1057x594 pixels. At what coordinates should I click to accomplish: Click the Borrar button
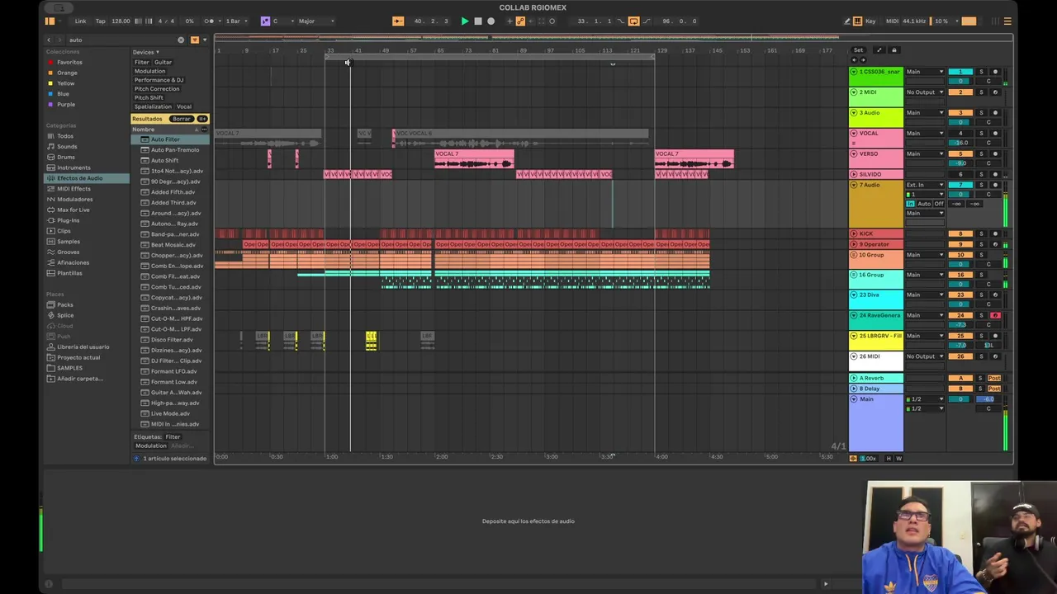coord(181,119)
